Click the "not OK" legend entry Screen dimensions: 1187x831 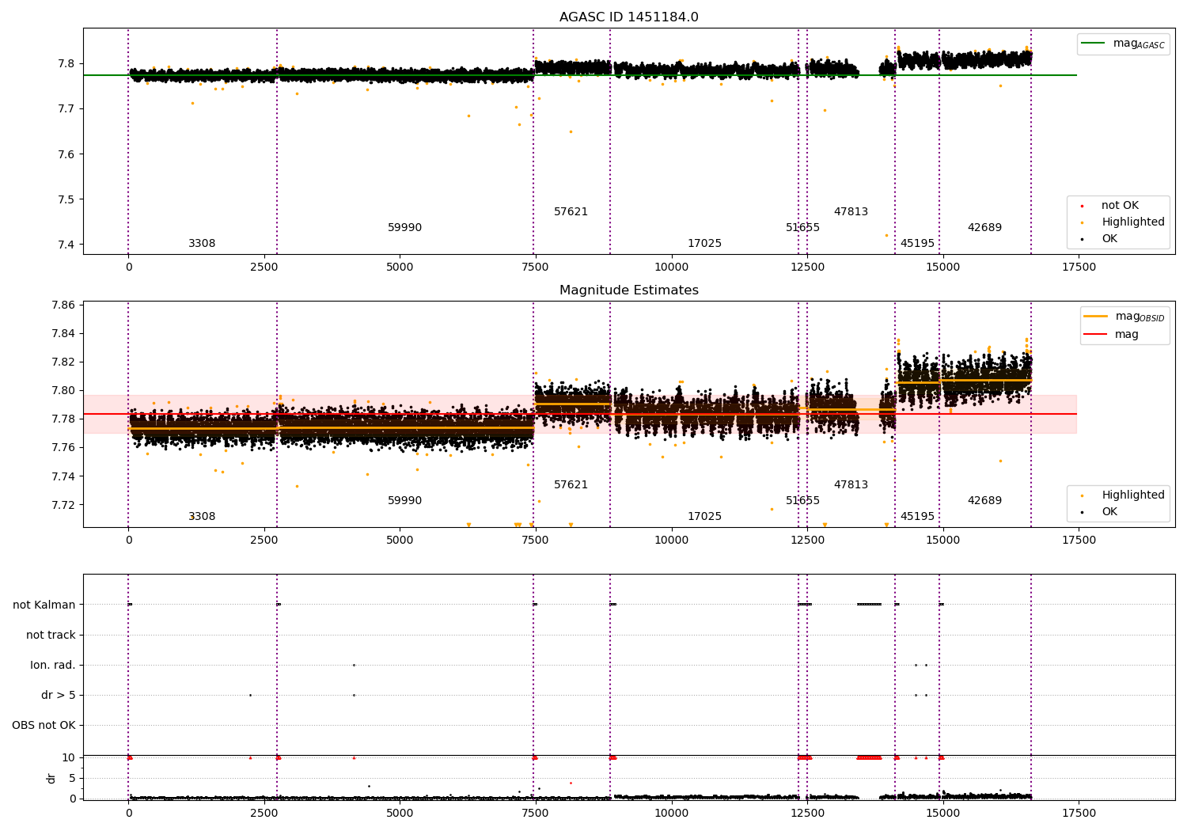(x=1120, y=206)
